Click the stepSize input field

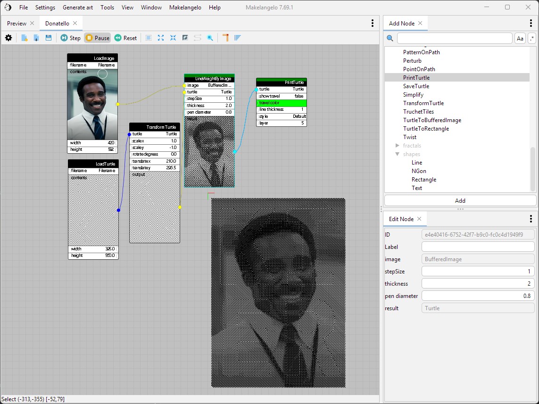477,272
